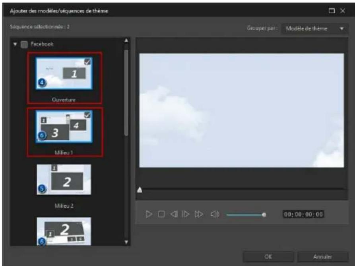Uncheck the Milieu 1 sequence checkbox

(88, 115)
